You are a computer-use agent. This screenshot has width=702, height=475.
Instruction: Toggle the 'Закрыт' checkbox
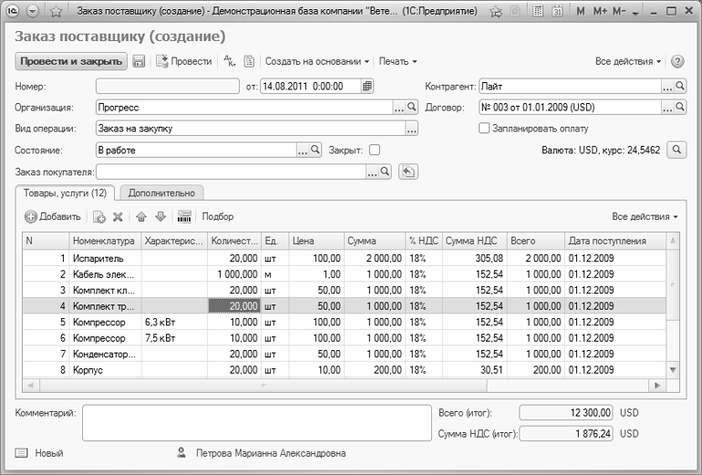pyautogui.click(x=374, y=150)
